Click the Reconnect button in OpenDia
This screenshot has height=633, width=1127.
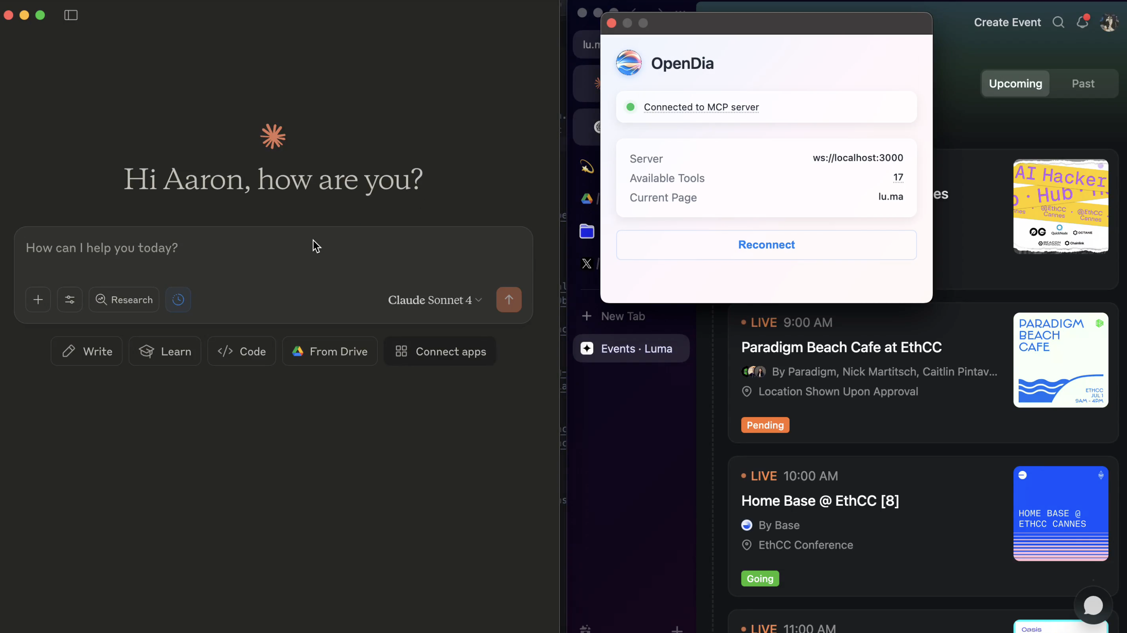click(767, 245)
